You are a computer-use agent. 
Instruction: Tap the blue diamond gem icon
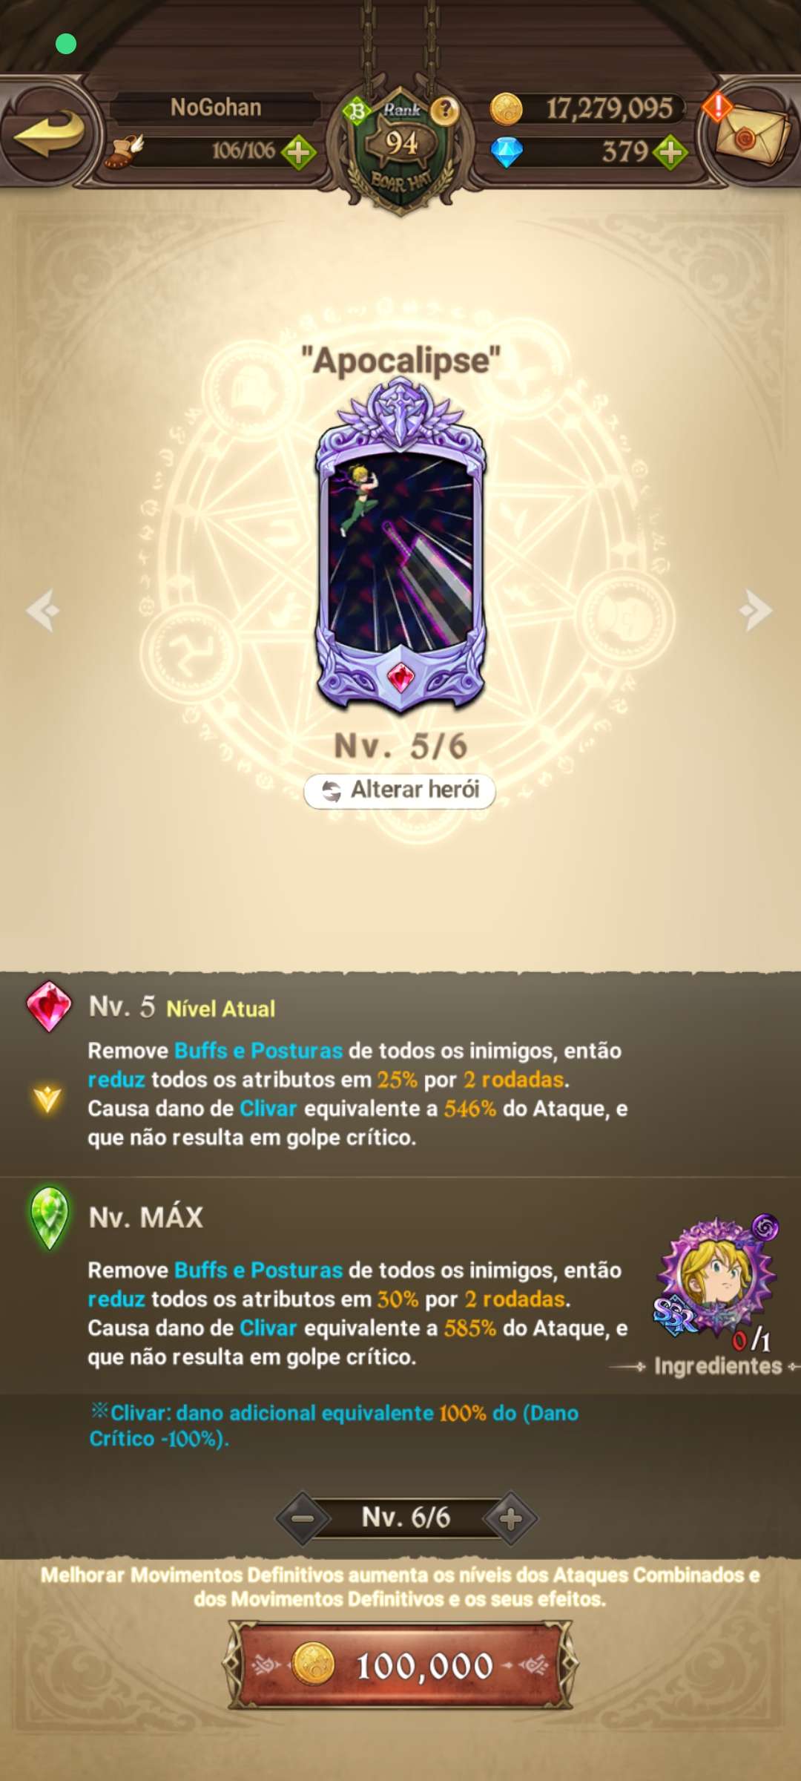click(x=507, y=152)
